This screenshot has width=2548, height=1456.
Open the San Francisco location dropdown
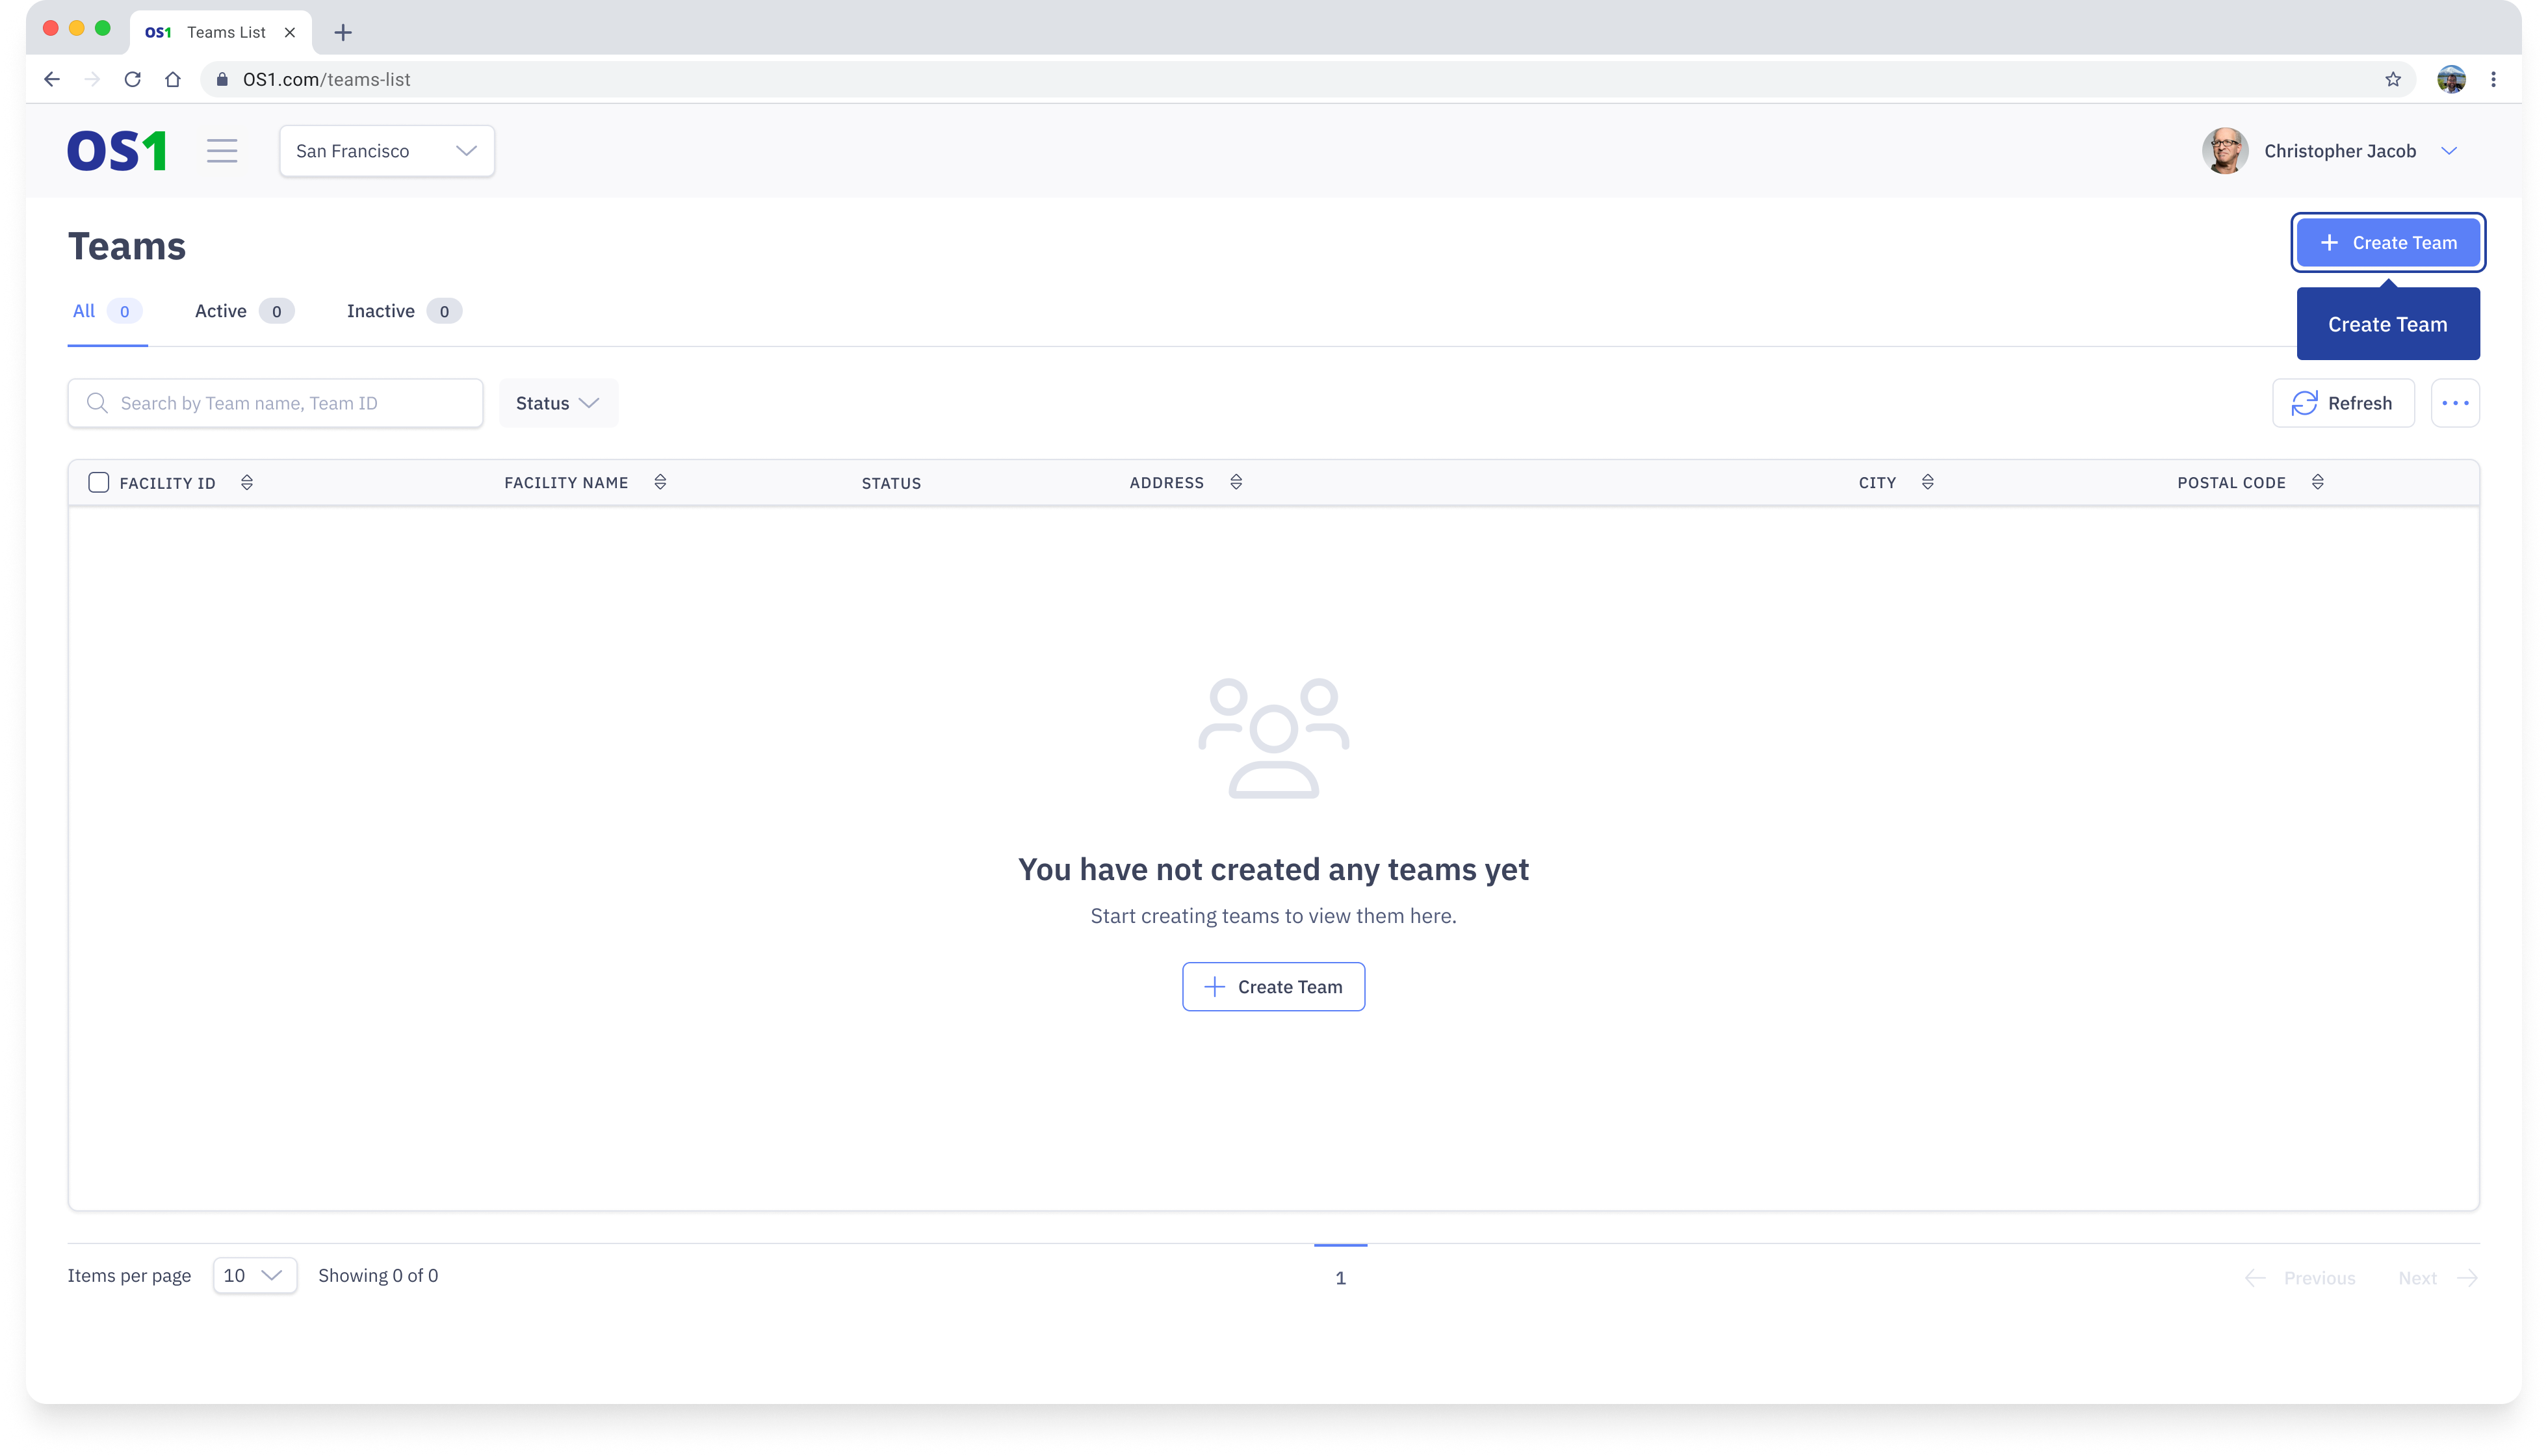pos(387,151)
